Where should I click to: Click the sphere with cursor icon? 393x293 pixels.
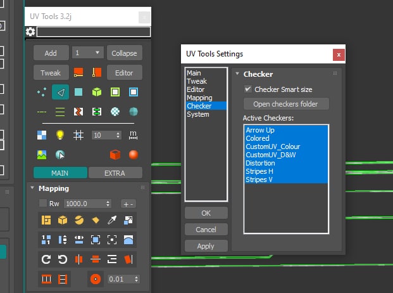[x=60, y=155]
